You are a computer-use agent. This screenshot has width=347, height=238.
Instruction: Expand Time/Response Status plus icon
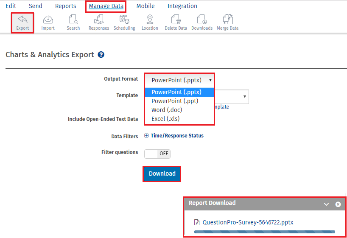tap(146, 135)
